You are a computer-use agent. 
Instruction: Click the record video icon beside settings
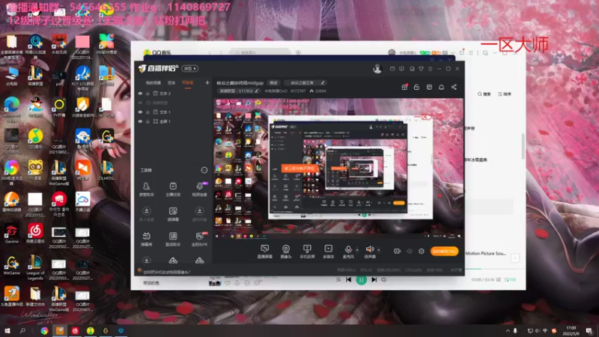(397, 251)
